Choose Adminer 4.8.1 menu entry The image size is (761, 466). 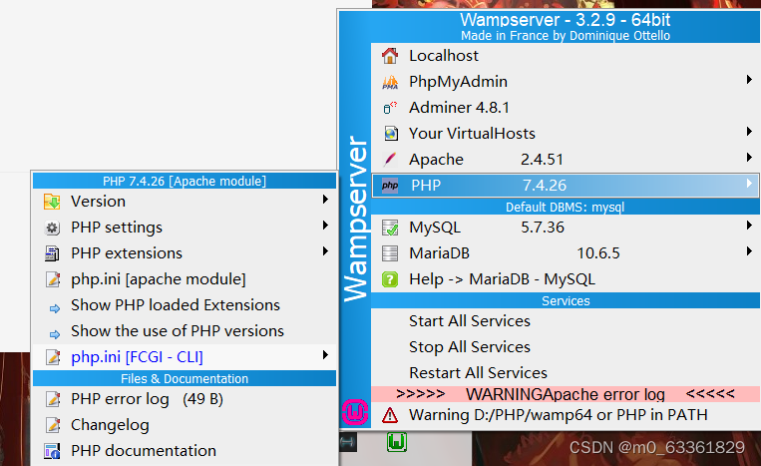[566, 108]
